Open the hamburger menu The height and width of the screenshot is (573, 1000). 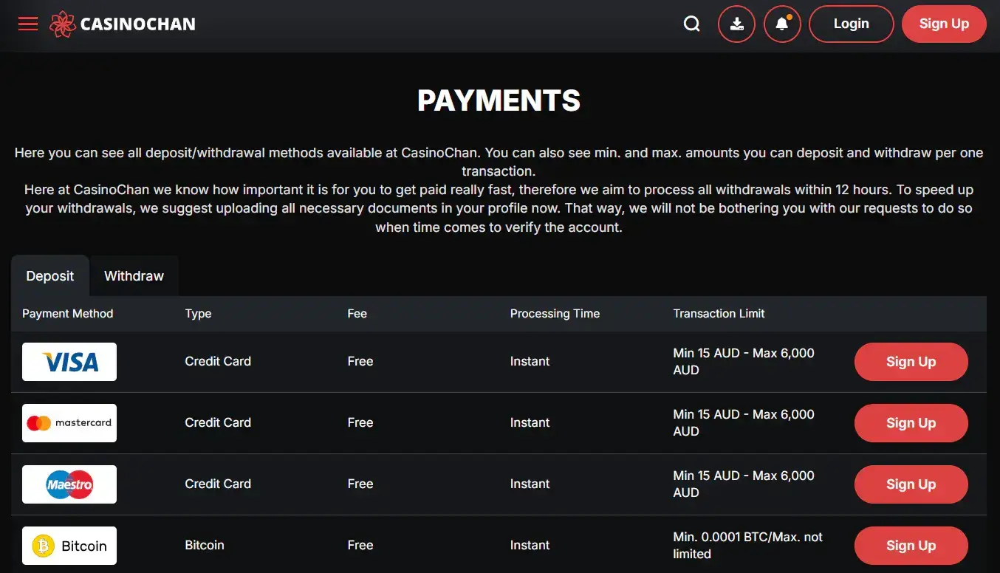coord(28,24)
